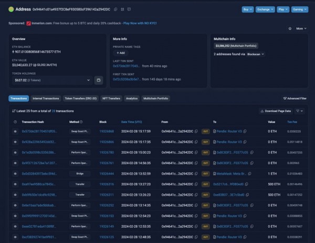The image size is (315, 243).
Task: Copy the From address in the first row
Action: coord(197,131)
